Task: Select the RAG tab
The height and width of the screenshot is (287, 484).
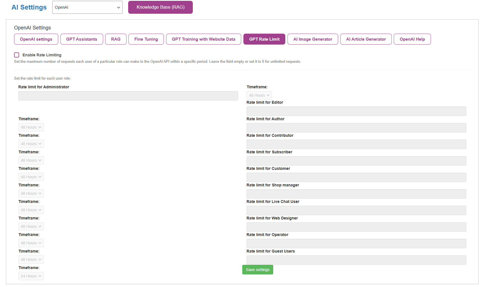Action: [116, 39]
